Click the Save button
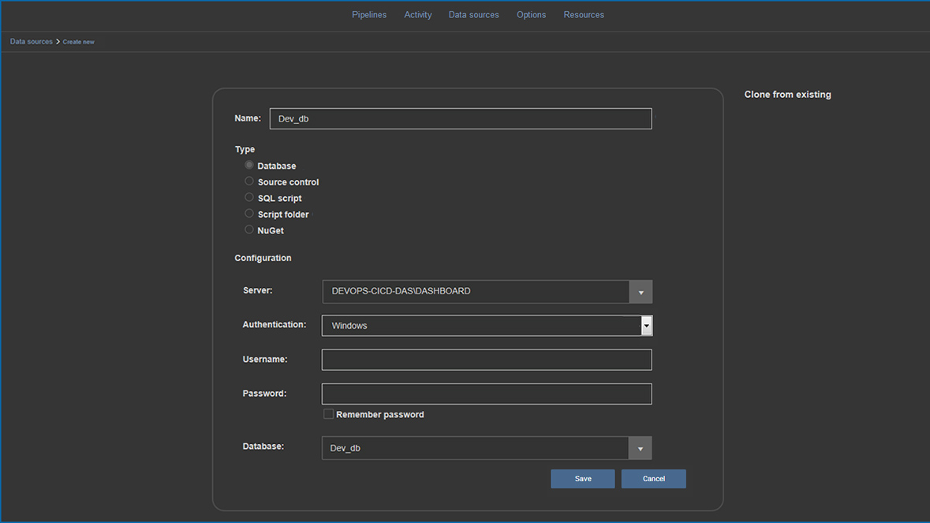This screenshot has height=523, width=930. pos(582,478)
